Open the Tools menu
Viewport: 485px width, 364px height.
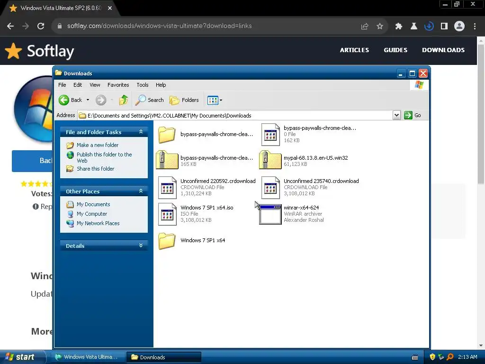point(142,85)
